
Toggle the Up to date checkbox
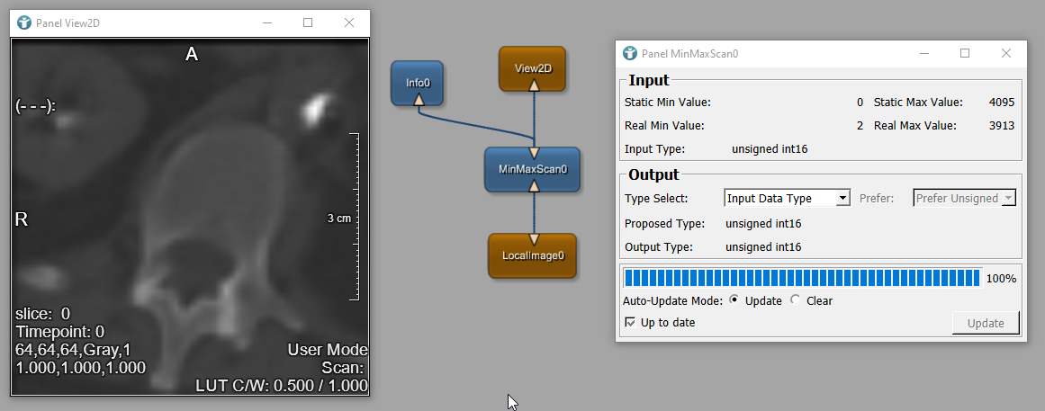click(629, 322)
